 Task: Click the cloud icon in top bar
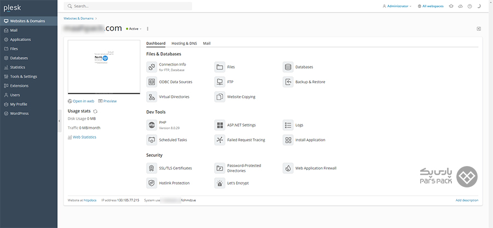click(x=460, y=6)
